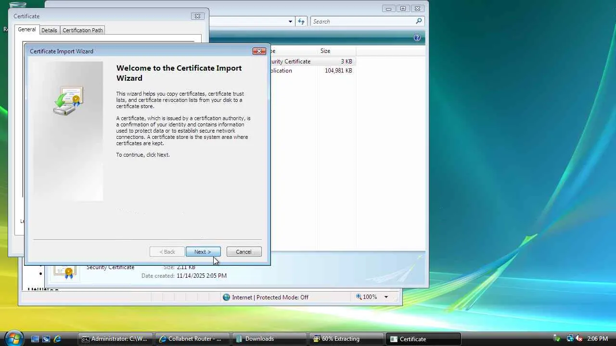The image size is (616, 346).
Task: Open the Certification Path tab
Action: coord(83,30)
